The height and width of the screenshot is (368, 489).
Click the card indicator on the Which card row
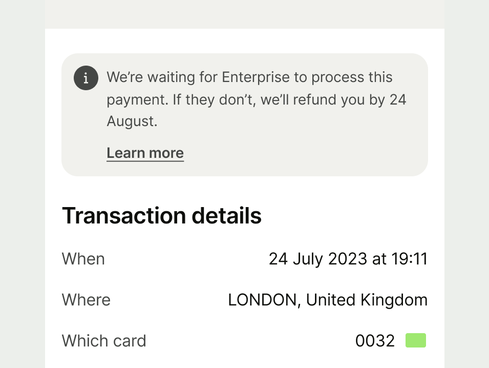tap(416, 340)
